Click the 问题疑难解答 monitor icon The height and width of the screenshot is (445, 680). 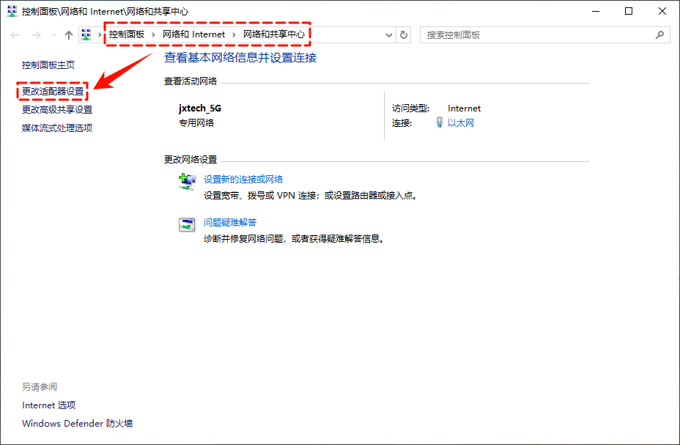click(x=186, y=225)
